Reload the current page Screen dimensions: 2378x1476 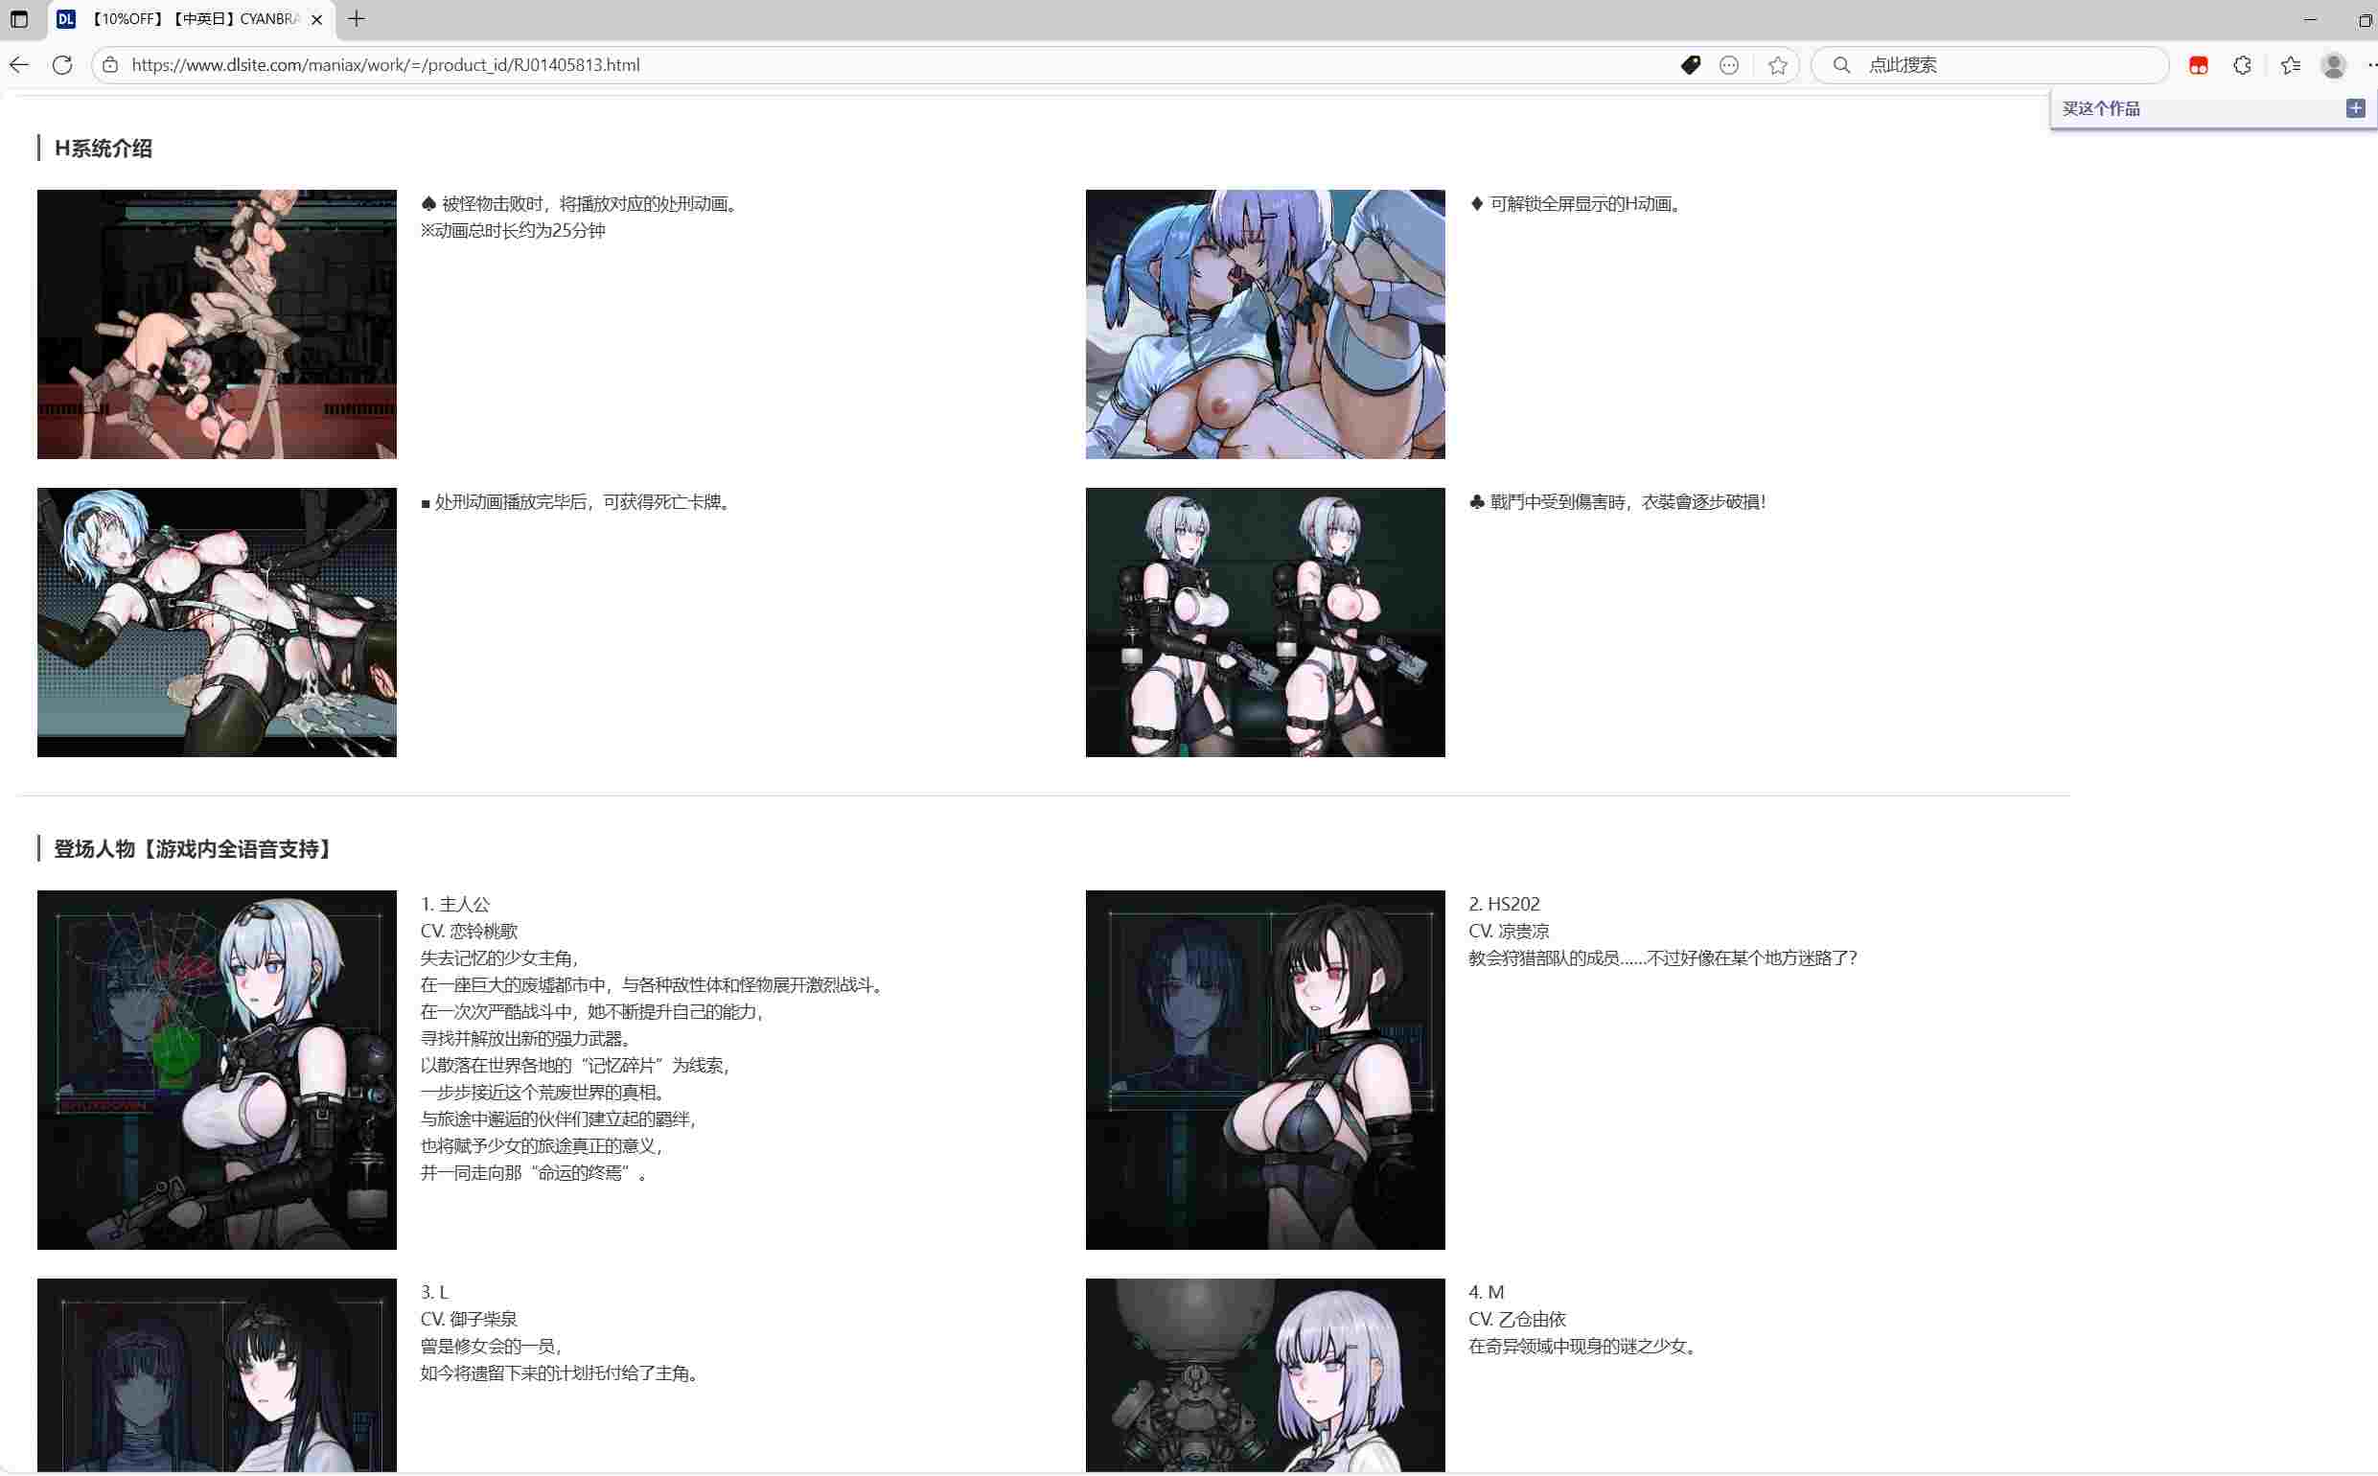tap(62, 64)
